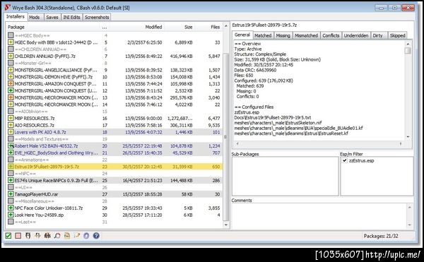Sort packages by the Package column header
Viewport: 424px width, 262px height.
pos(53,27)
